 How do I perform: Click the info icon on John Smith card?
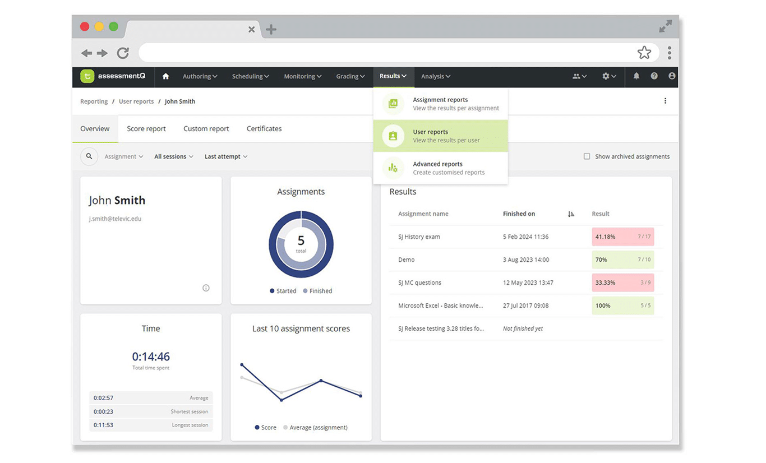[x=206, y=288]
